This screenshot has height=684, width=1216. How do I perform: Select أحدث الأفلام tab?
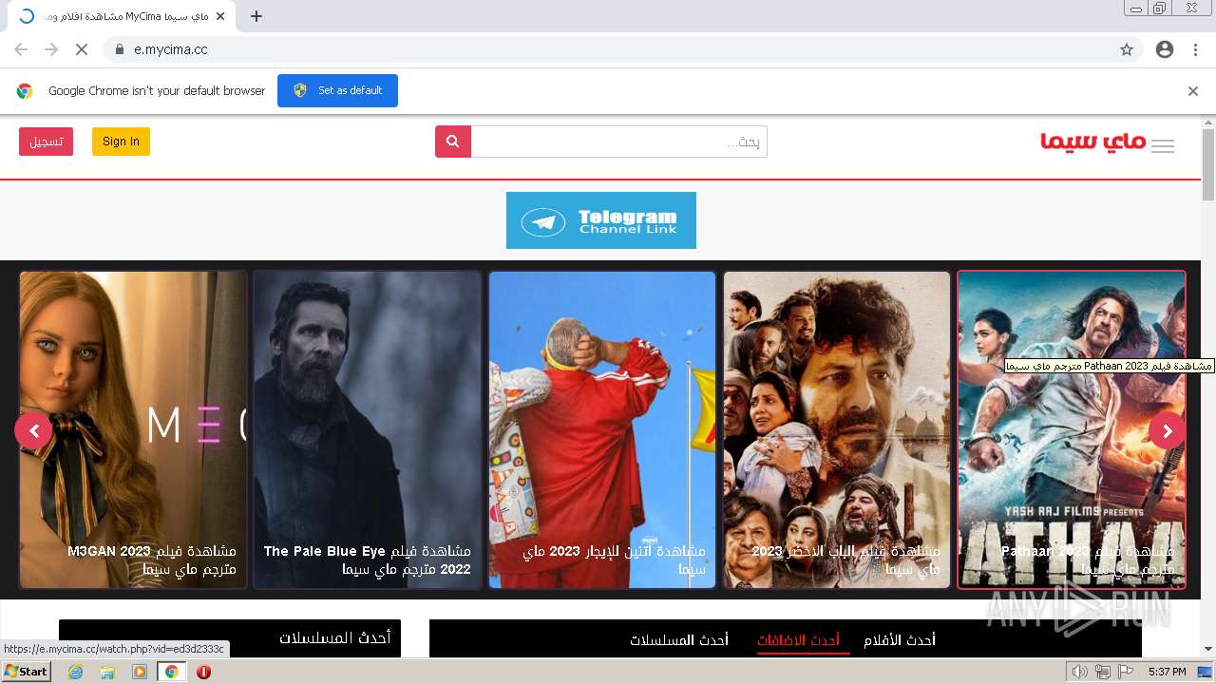point(900,640)
